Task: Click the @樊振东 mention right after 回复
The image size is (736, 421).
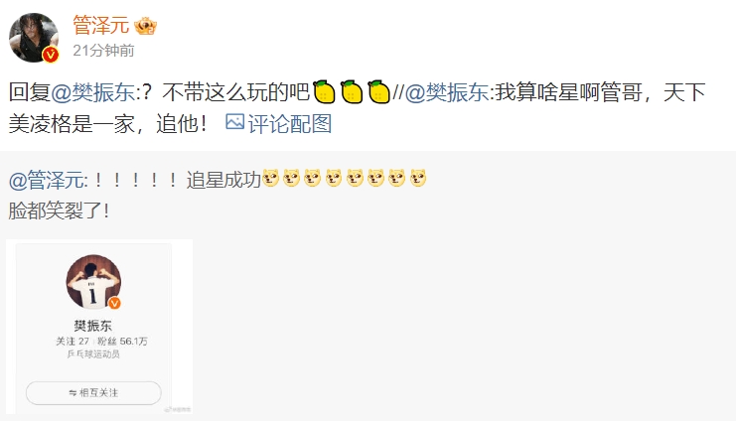Action: (x=93, y=92)
